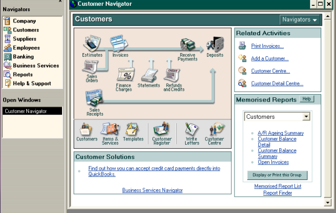Open Business Services Navigator link
The image size is (336, 213).
click(x=152, y=190)
